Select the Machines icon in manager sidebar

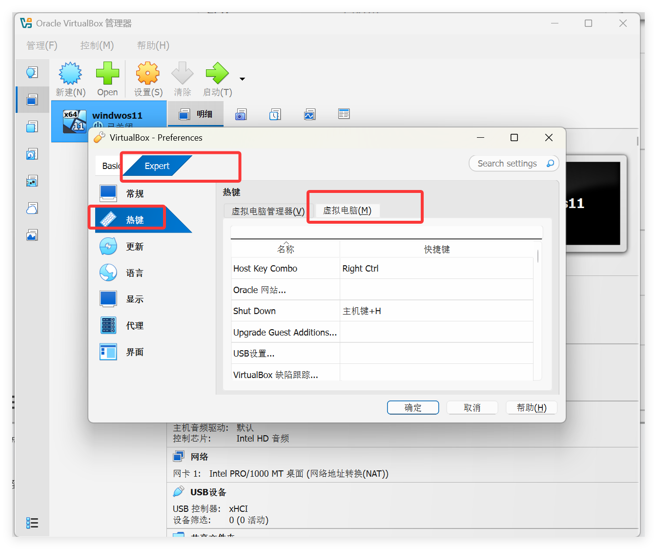pyautogui.click(x=32, y=100)
